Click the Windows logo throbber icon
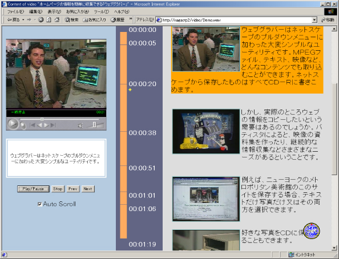 pos(330,11)
